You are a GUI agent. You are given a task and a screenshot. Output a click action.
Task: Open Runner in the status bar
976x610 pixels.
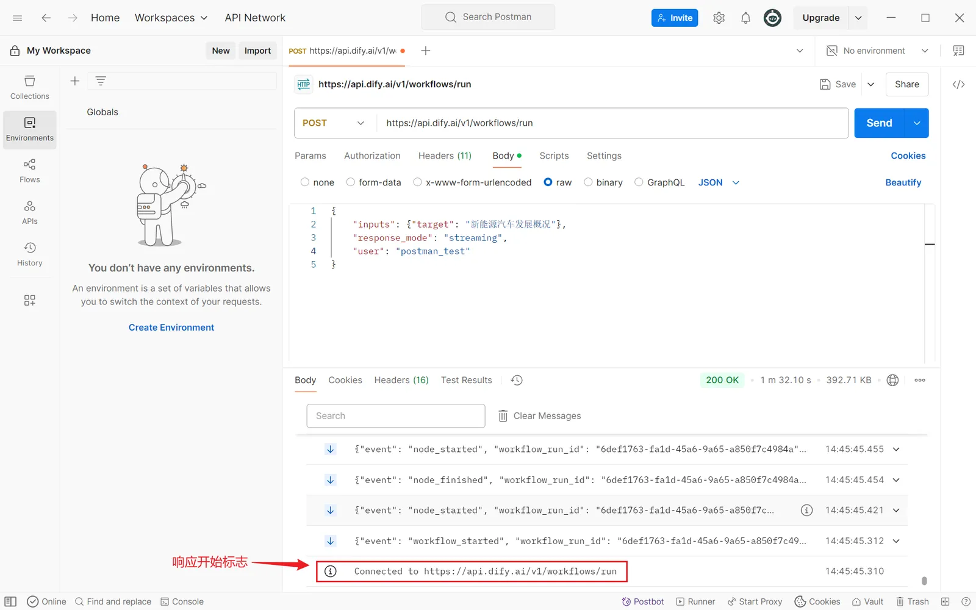click(x=695, y=601)
